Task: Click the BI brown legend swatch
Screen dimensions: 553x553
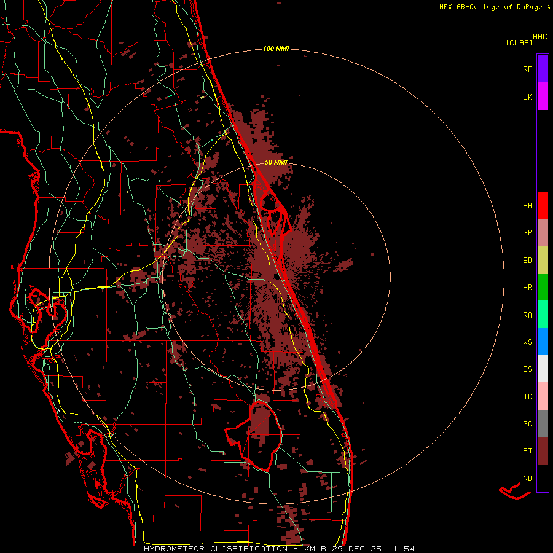Action: pyautogui.click(x=543, y=451)
